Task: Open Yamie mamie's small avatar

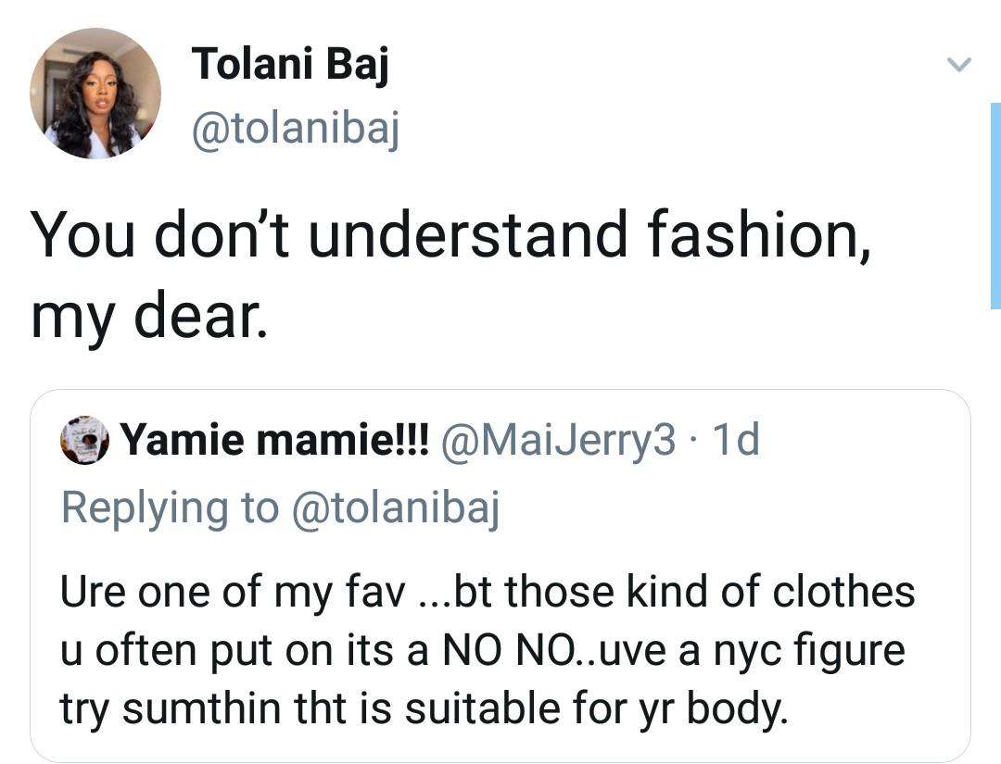Action: (x=85, y=439)
